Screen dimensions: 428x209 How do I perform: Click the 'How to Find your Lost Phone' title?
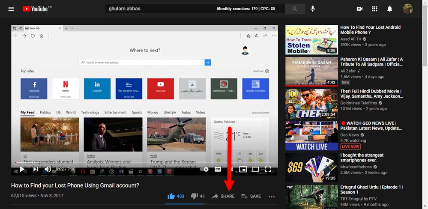point(75,185)
